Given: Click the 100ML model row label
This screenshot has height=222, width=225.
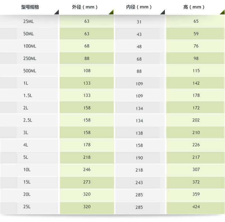Looking at the screenshot, I should pos(30,46).
